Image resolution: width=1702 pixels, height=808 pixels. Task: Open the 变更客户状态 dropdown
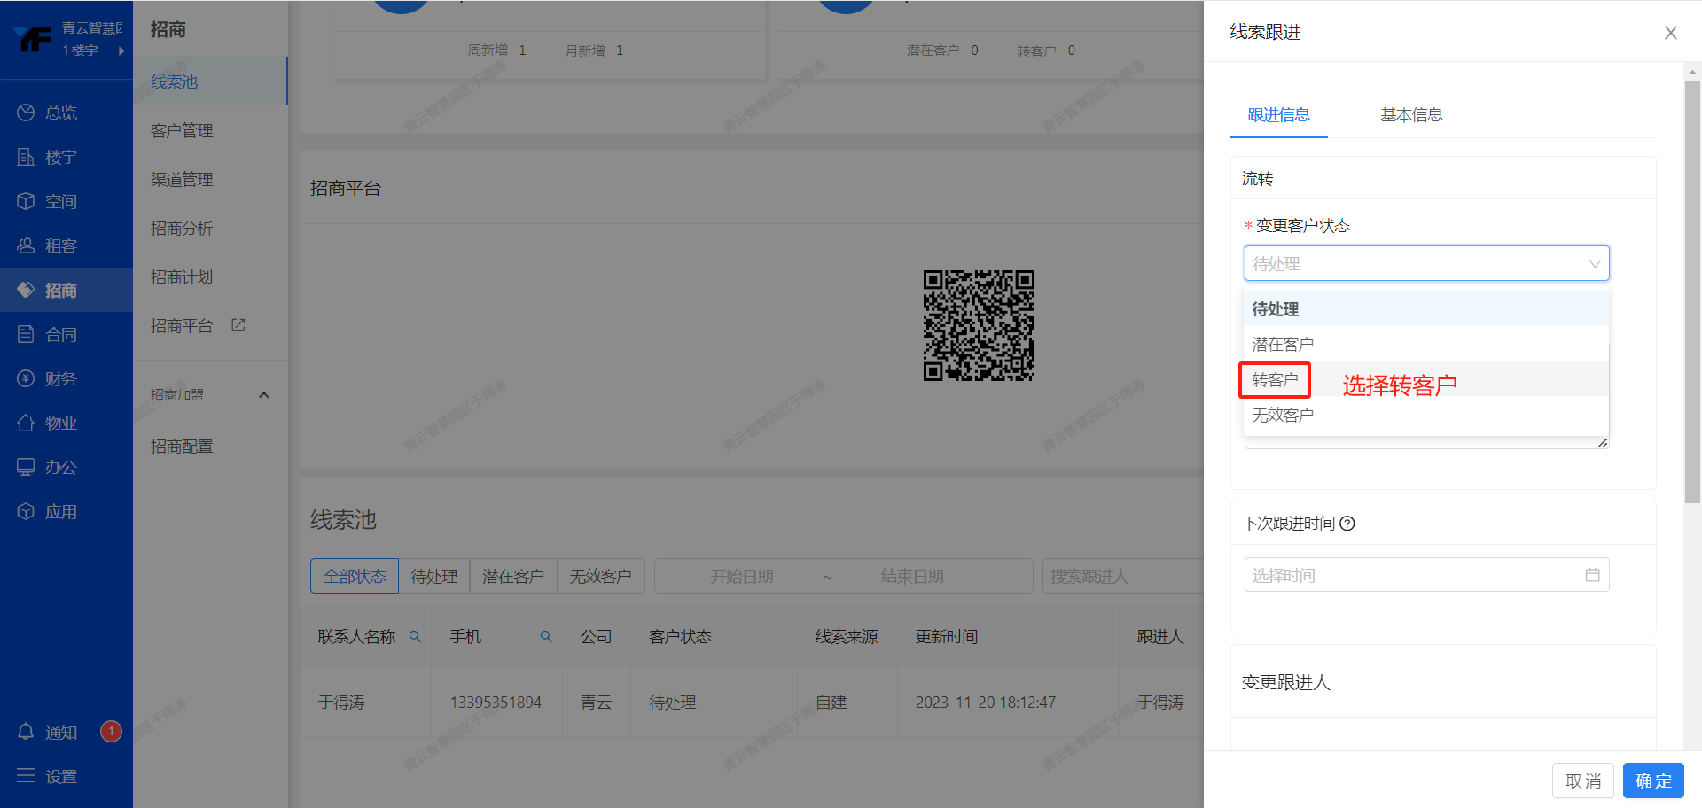(x=1425, y=263)
